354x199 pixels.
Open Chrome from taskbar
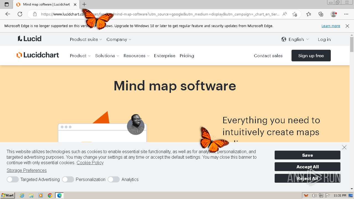coord(50,195)
